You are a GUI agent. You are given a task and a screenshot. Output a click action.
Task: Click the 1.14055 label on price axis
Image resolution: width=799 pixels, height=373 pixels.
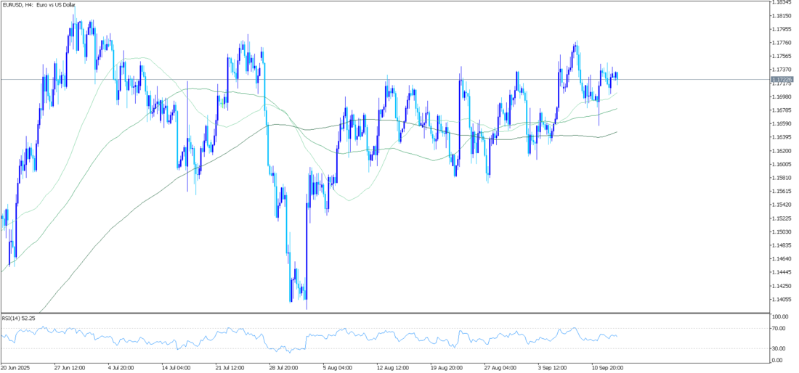pos(782,299)
